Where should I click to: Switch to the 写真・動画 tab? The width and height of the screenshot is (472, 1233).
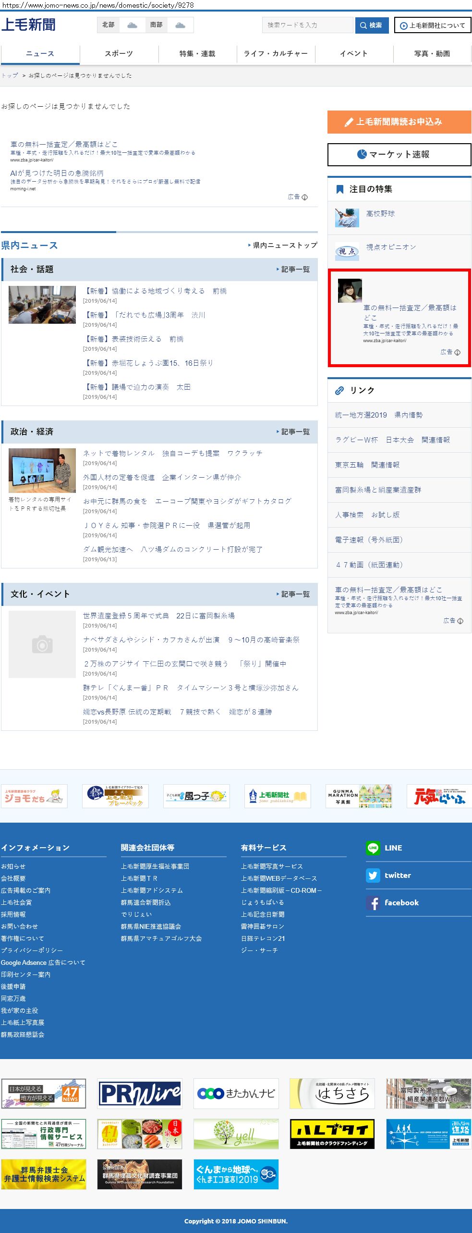click(432, 54)
